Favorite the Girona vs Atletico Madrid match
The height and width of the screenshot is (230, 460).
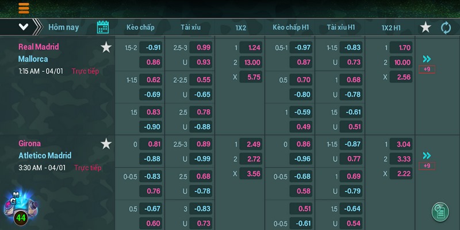[x=106, y=144]
